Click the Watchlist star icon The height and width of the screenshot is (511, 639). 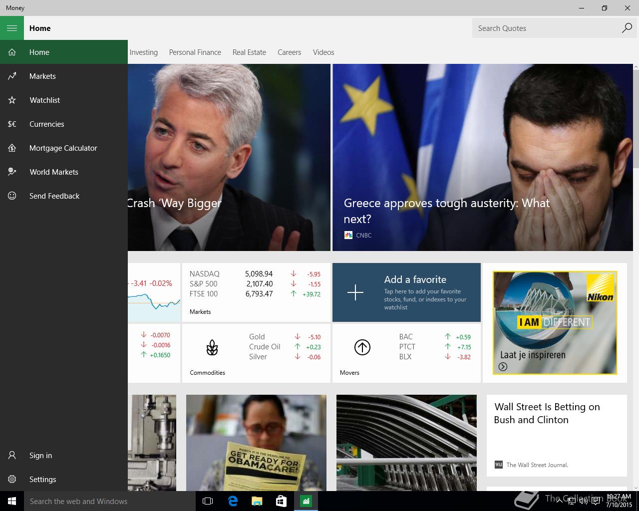click(x=12, y=100)
